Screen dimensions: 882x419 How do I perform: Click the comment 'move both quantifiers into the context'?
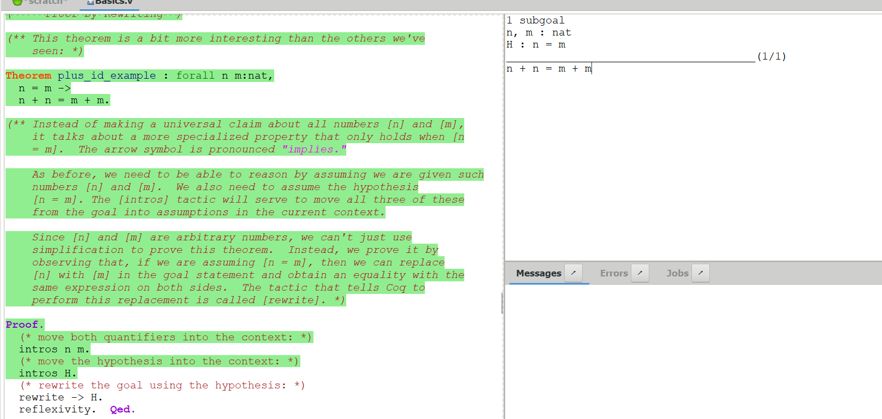[165, 338]
